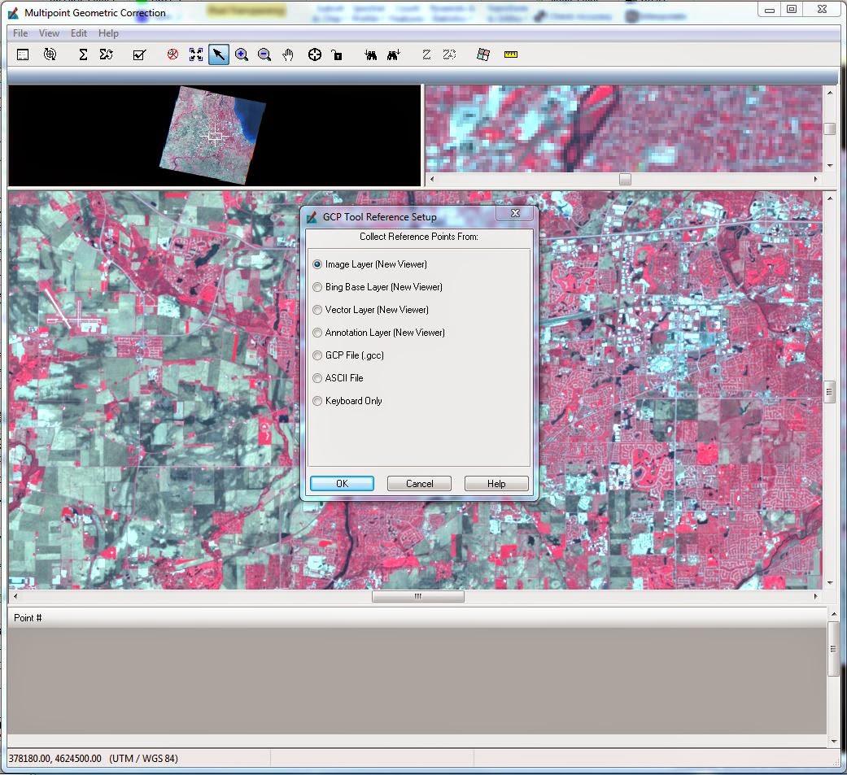Click the zoom viewer scroll up arrow
This screenshot has width=847, height=775.
[x=830, y=93]
